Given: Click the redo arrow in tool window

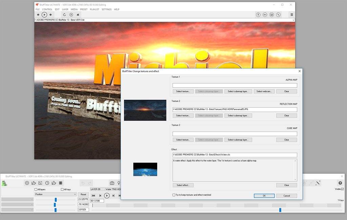Looking at the screenshot, I should pyautogui.click(x=89, y=183).
